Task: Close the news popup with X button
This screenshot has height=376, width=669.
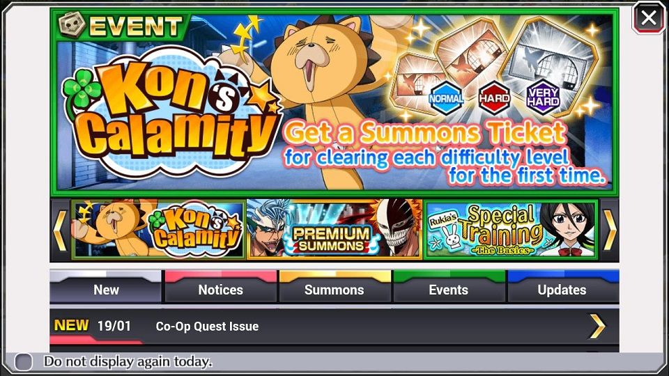Action: coord(648,18)
